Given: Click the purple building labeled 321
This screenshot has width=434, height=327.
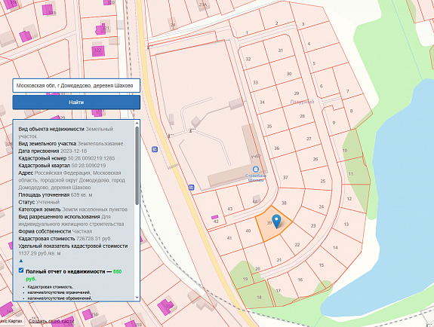Looking at the screenshot, I should pos(100,29).
